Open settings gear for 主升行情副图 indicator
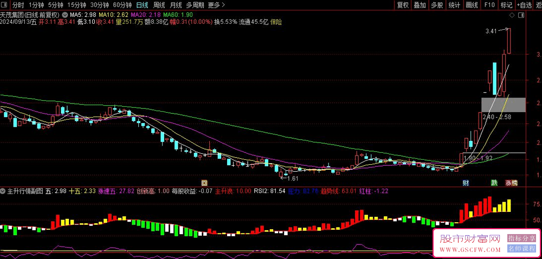 pos(3,191)
